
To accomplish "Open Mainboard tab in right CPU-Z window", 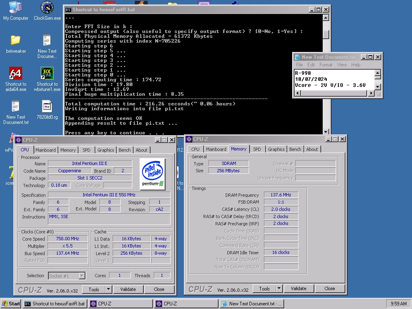I will click(x=216, y=149).
